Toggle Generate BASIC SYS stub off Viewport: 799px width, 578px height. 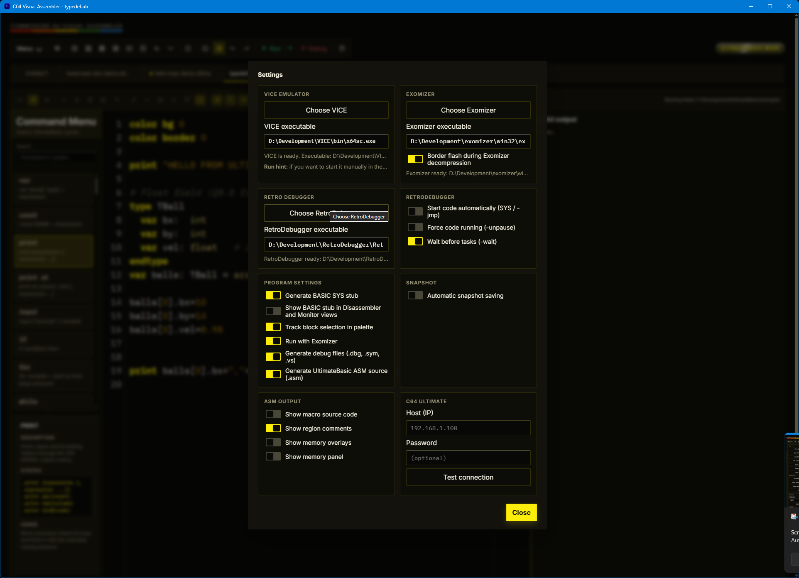click(273, 295)
